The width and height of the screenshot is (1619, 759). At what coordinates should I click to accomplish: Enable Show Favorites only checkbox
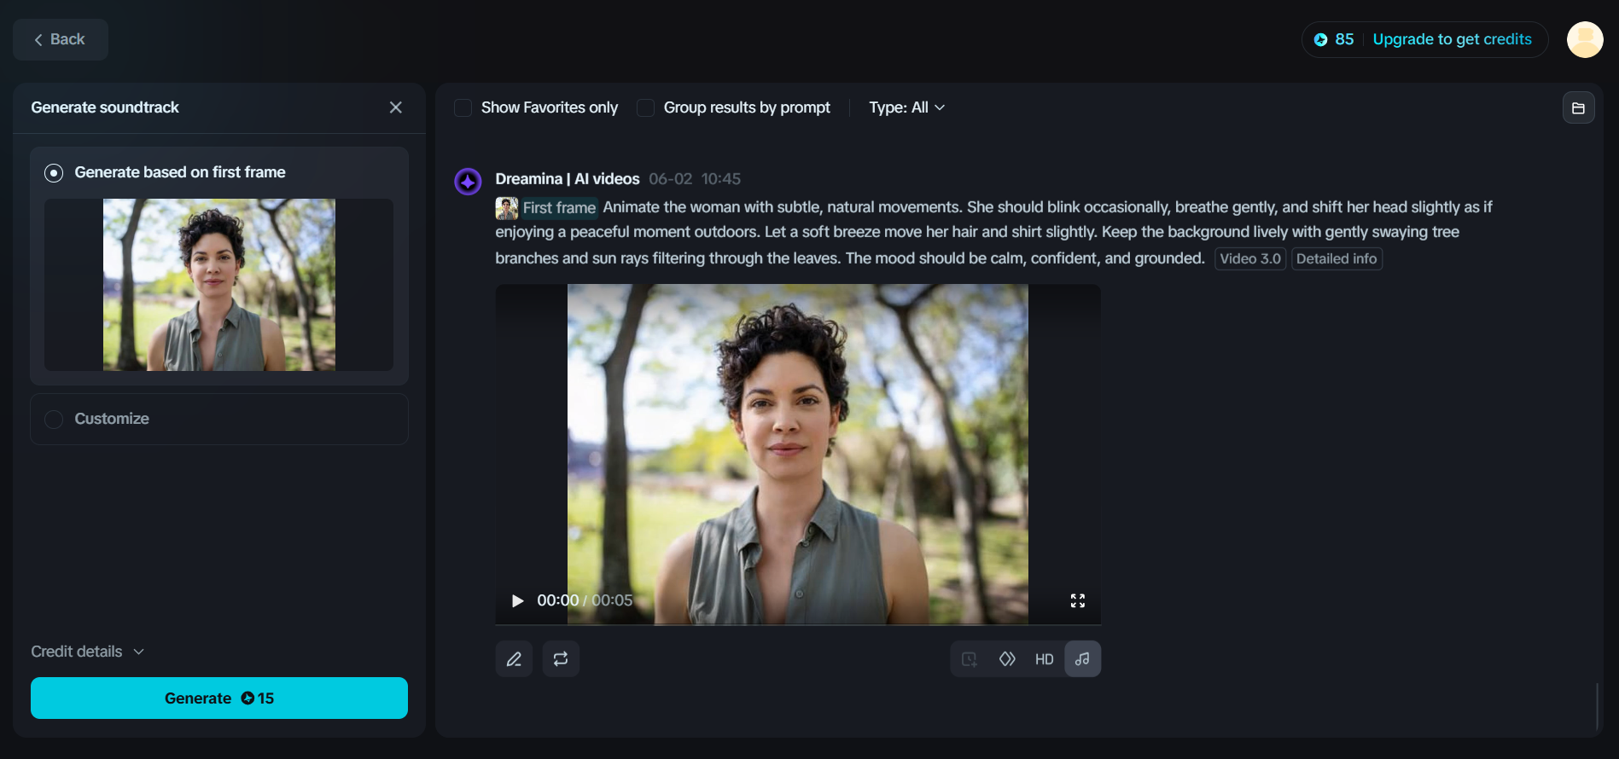pos(463,107)
